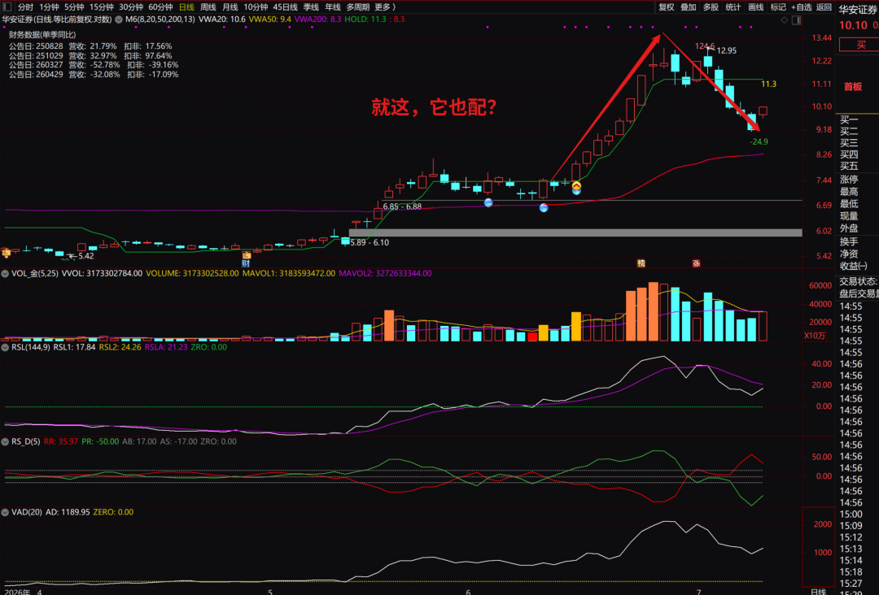Click the VWA50: 9.4 indicator value

[x=269, y=20]
